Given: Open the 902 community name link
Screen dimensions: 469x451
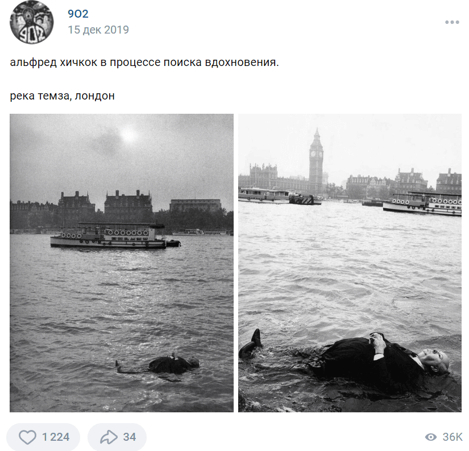Looking at the screenshot, I should [78, 14].
